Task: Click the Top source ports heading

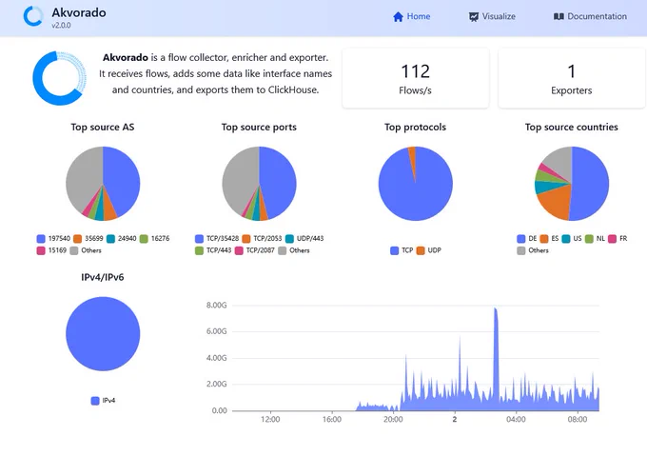Action: (259, 128)
